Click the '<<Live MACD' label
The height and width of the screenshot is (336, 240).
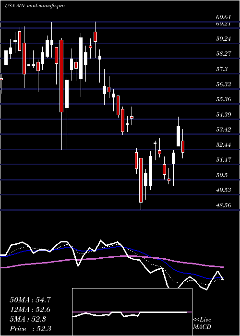202,324
